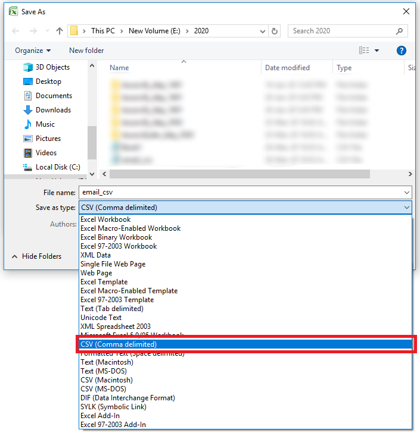The width and height of the screenshot is (420, 433).
Task: Go forward using the Forward arrow
Action: [33, 31]
